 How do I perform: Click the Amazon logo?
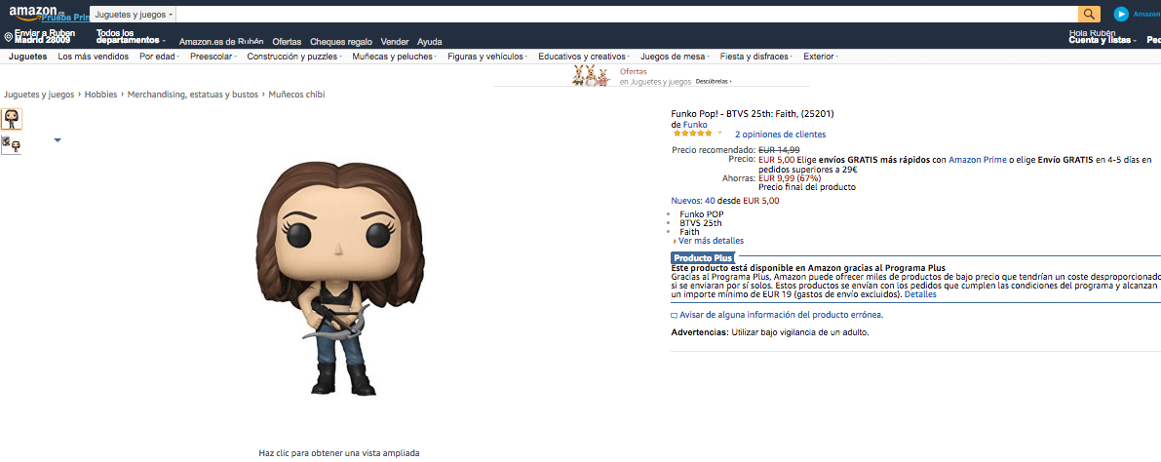coord(33,11)
